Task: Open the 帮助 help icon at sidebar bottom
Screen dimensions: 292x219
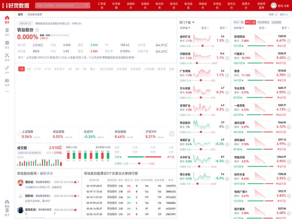Action: pos(7,203)
